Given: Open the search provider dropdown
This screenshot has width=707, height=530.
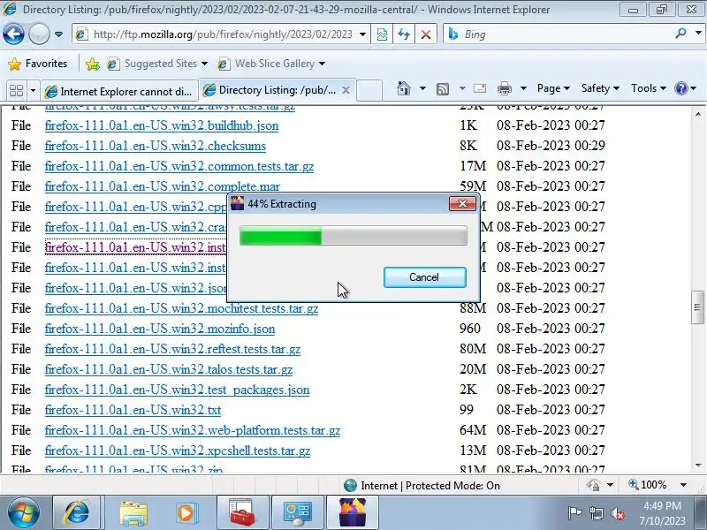Looking at the screenshot, I should [x=698, y=34].
